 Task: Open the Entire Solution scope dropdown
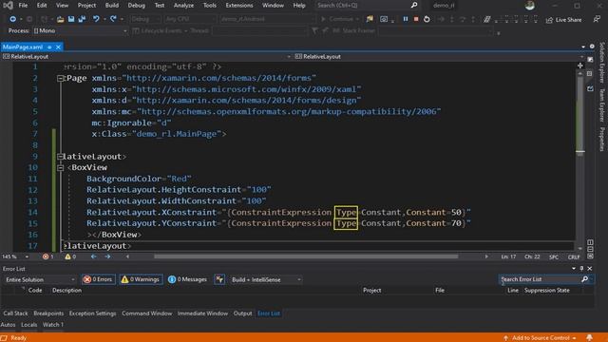(x=40, y=279)
